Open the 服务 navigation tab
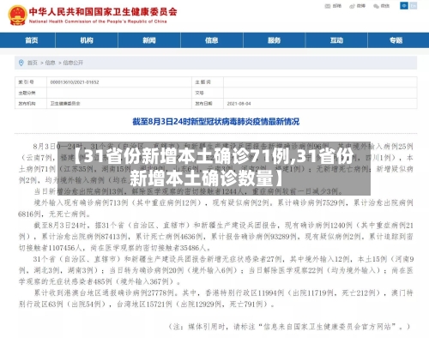The height and width of the screenshot is (338, 429). click(274, 40)
